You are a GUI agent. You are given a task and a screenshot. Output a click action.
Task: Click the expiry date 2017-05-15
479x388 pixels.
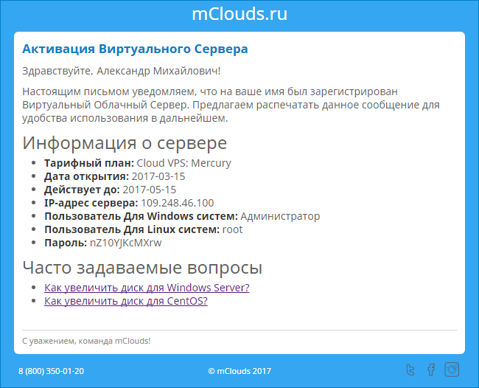150,190
